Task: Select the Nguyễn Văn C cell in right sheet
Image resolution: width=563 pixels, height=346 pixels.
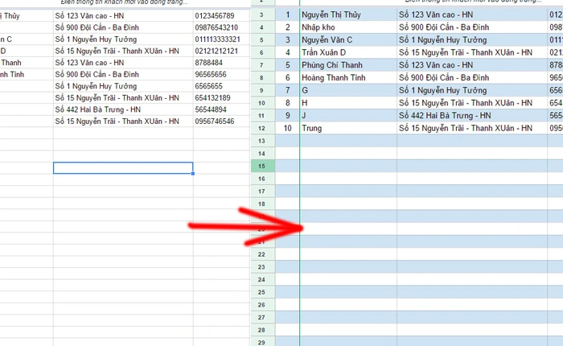Action: 347,39
